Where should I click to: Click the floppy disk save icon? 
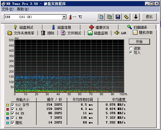point(118,17)
